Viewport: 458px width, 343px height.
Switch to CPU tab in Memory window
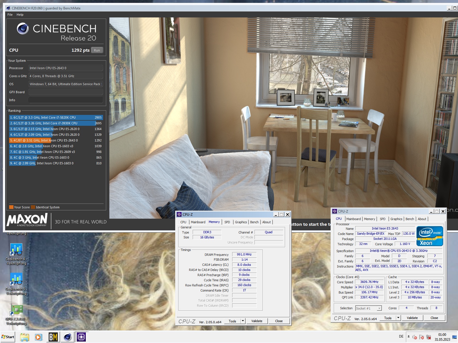click(x=183, y=222)
